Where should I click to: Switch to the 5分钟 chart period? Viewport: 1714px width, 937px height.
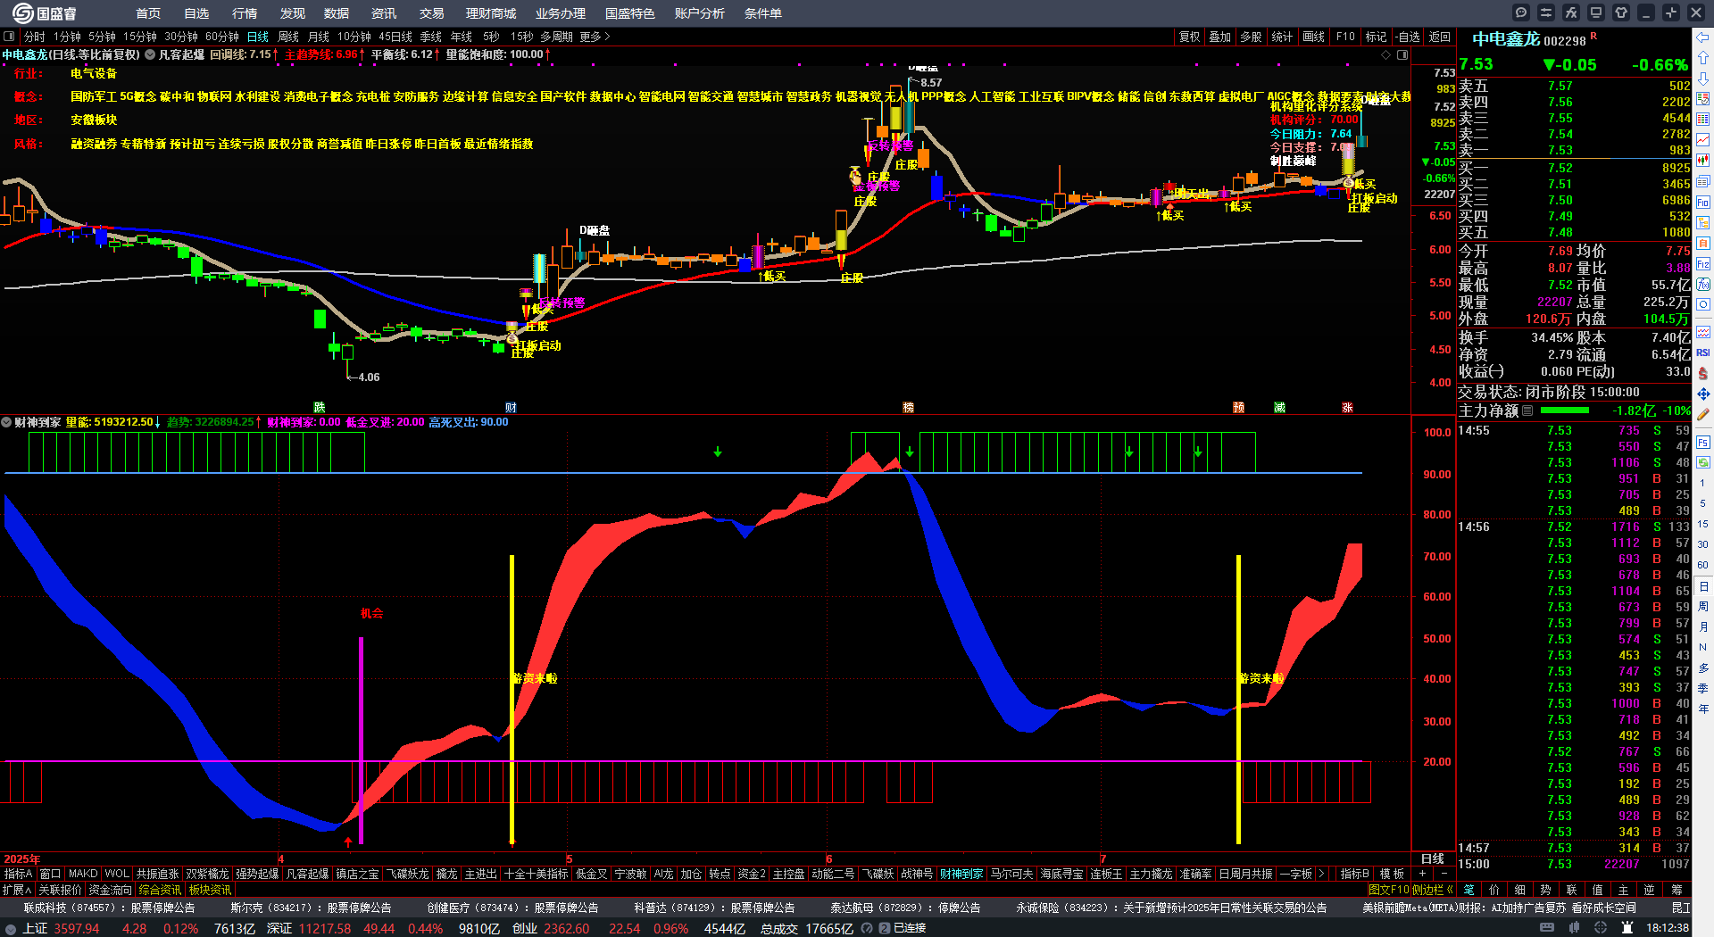coord(102,37)
